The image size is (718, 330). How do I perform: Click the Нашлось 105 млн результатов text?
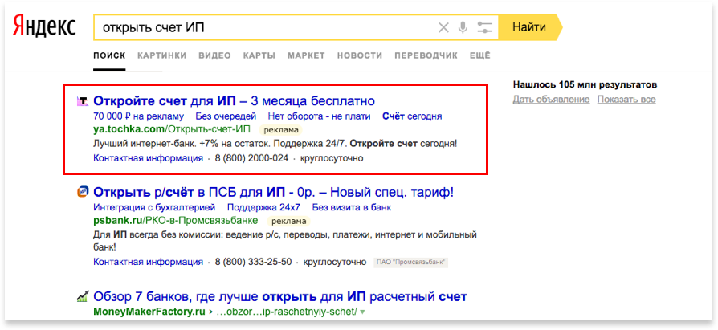(585, 84)
